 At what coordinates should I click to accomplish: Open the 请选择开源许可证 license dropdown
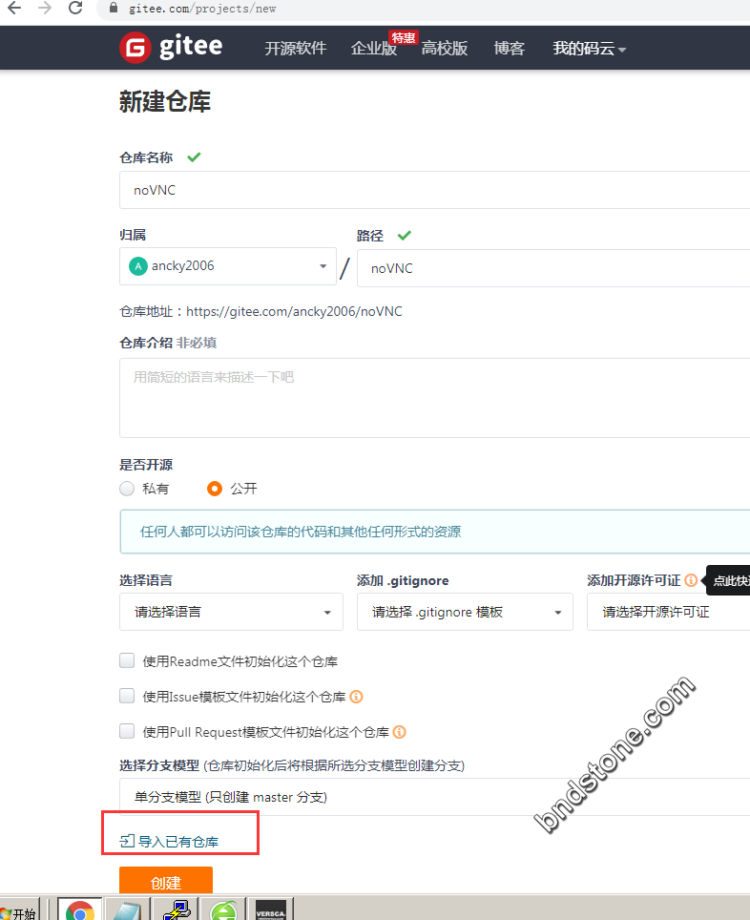click(x=669, y=612)
